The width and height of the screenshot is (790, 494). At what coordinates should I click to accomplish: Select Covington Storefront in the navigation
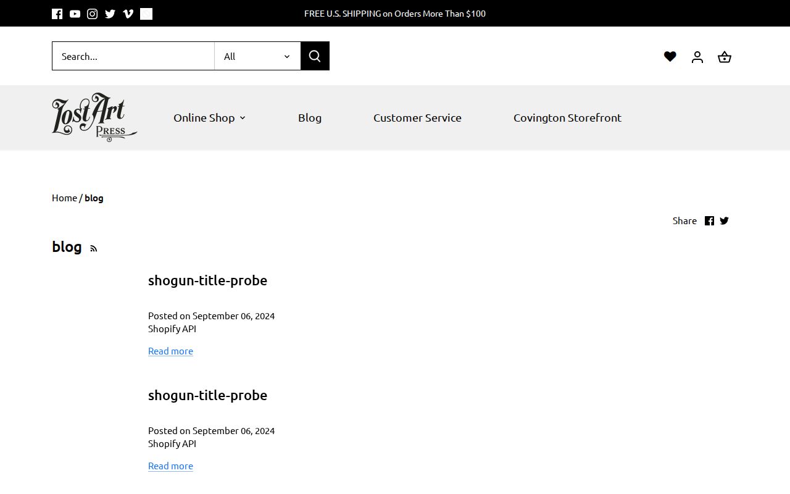point(567,117)
